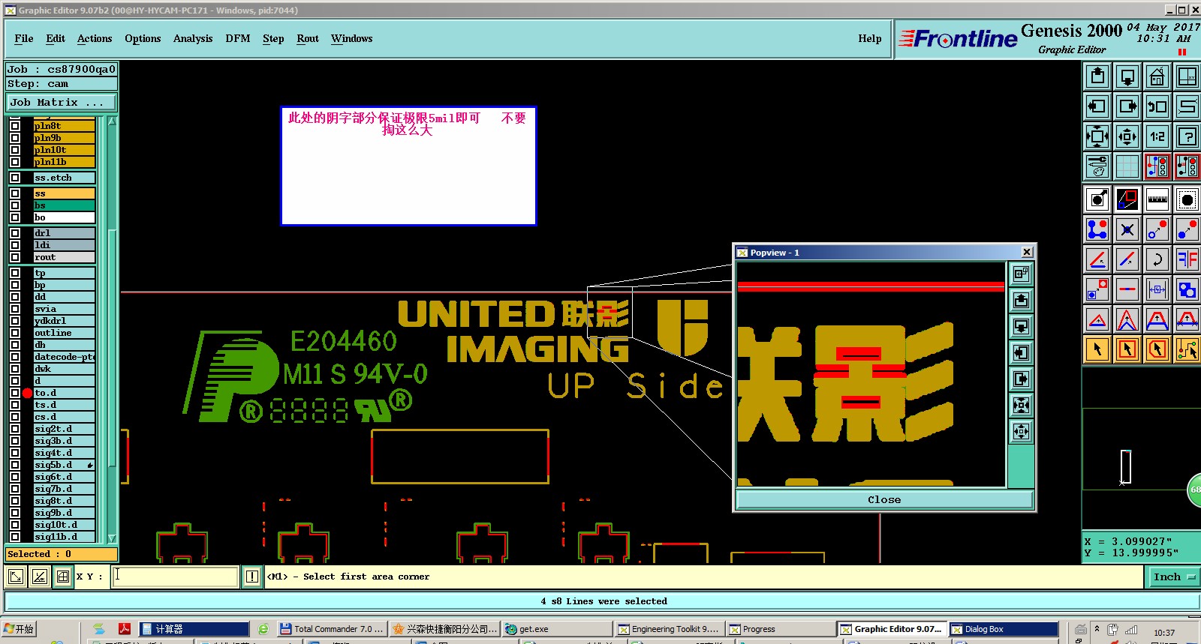Click the pan left view icon
Screen dimensions: 1201x644
[1097, 106]
